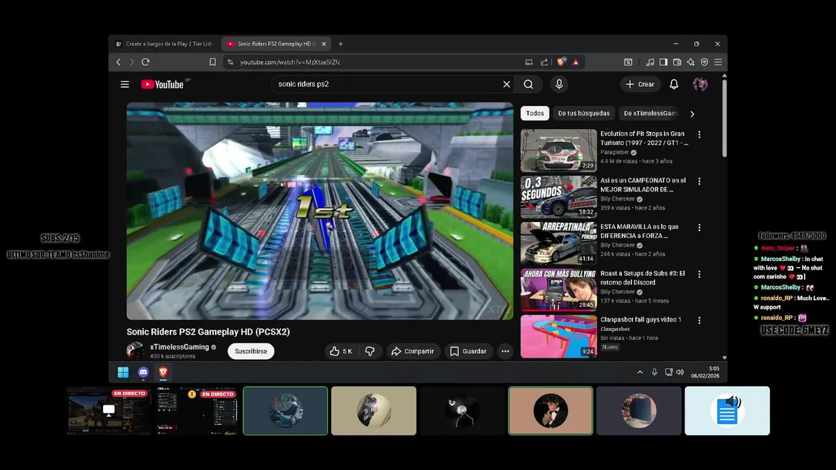Bookmark this page with the bookmark icon
Viewport: 836px width, 470px height.
(x=212, y=62)
